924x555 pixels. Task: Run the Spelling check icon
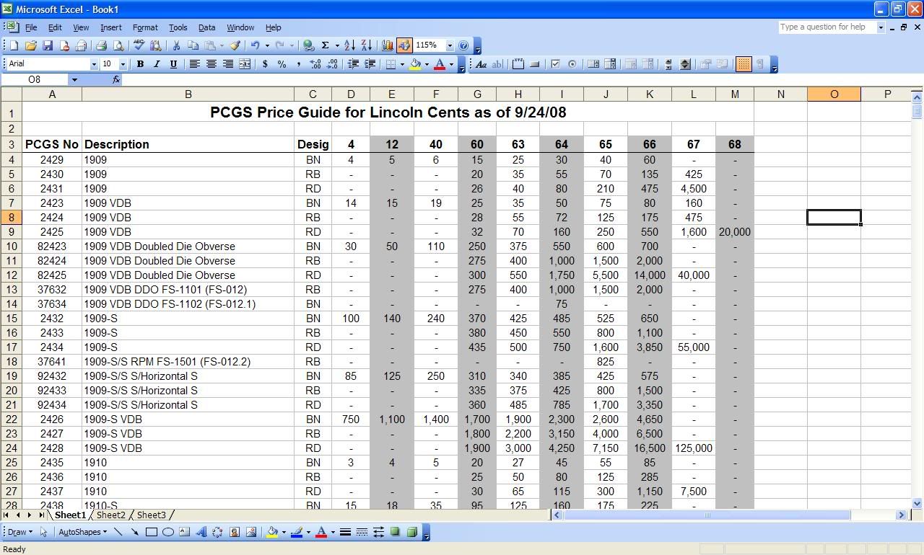(139, 45)
